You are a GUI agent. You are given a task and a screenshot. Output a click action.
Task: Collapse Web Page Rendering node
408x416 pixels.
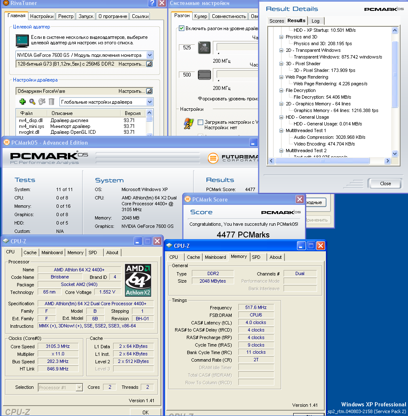[281, 77]
